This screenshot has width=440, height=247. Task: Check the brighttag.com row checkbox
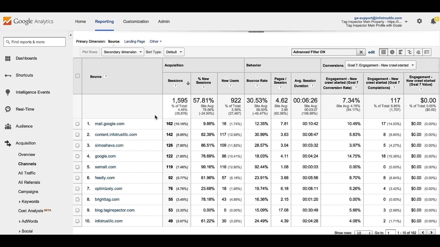pyautogui.click(x=77, y=199)
